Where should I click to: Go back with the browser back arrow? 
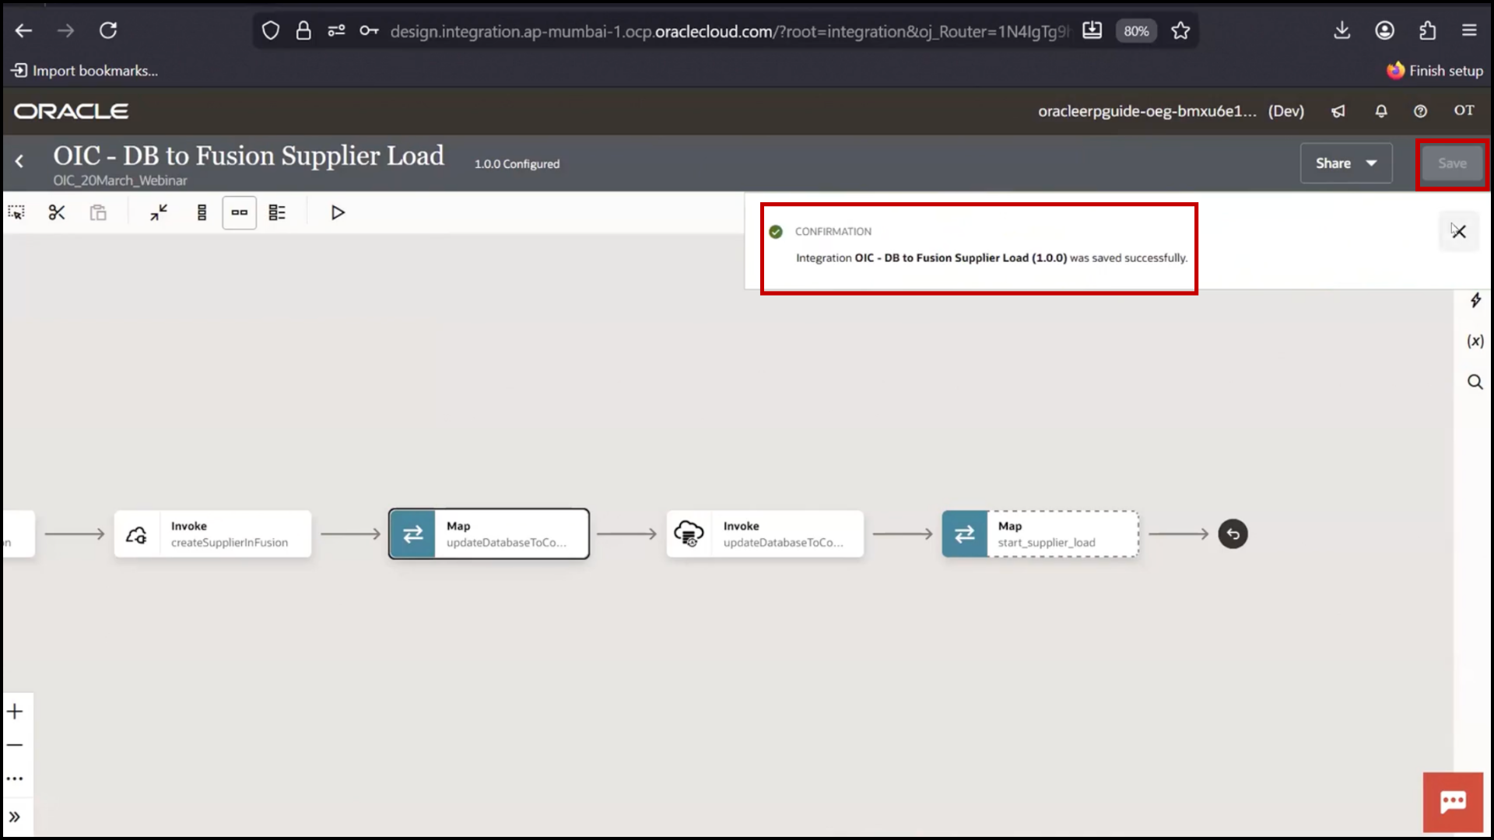[x=24, y=30]
